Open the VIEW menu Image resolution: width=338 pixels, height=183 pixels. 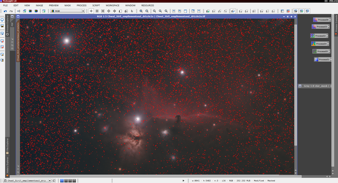click(27, 5)
